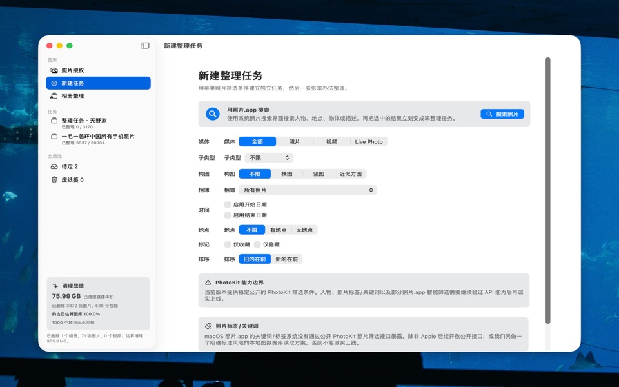
Task: Open the 相册整理 sidebar entry
Action: tap(98, 95)
